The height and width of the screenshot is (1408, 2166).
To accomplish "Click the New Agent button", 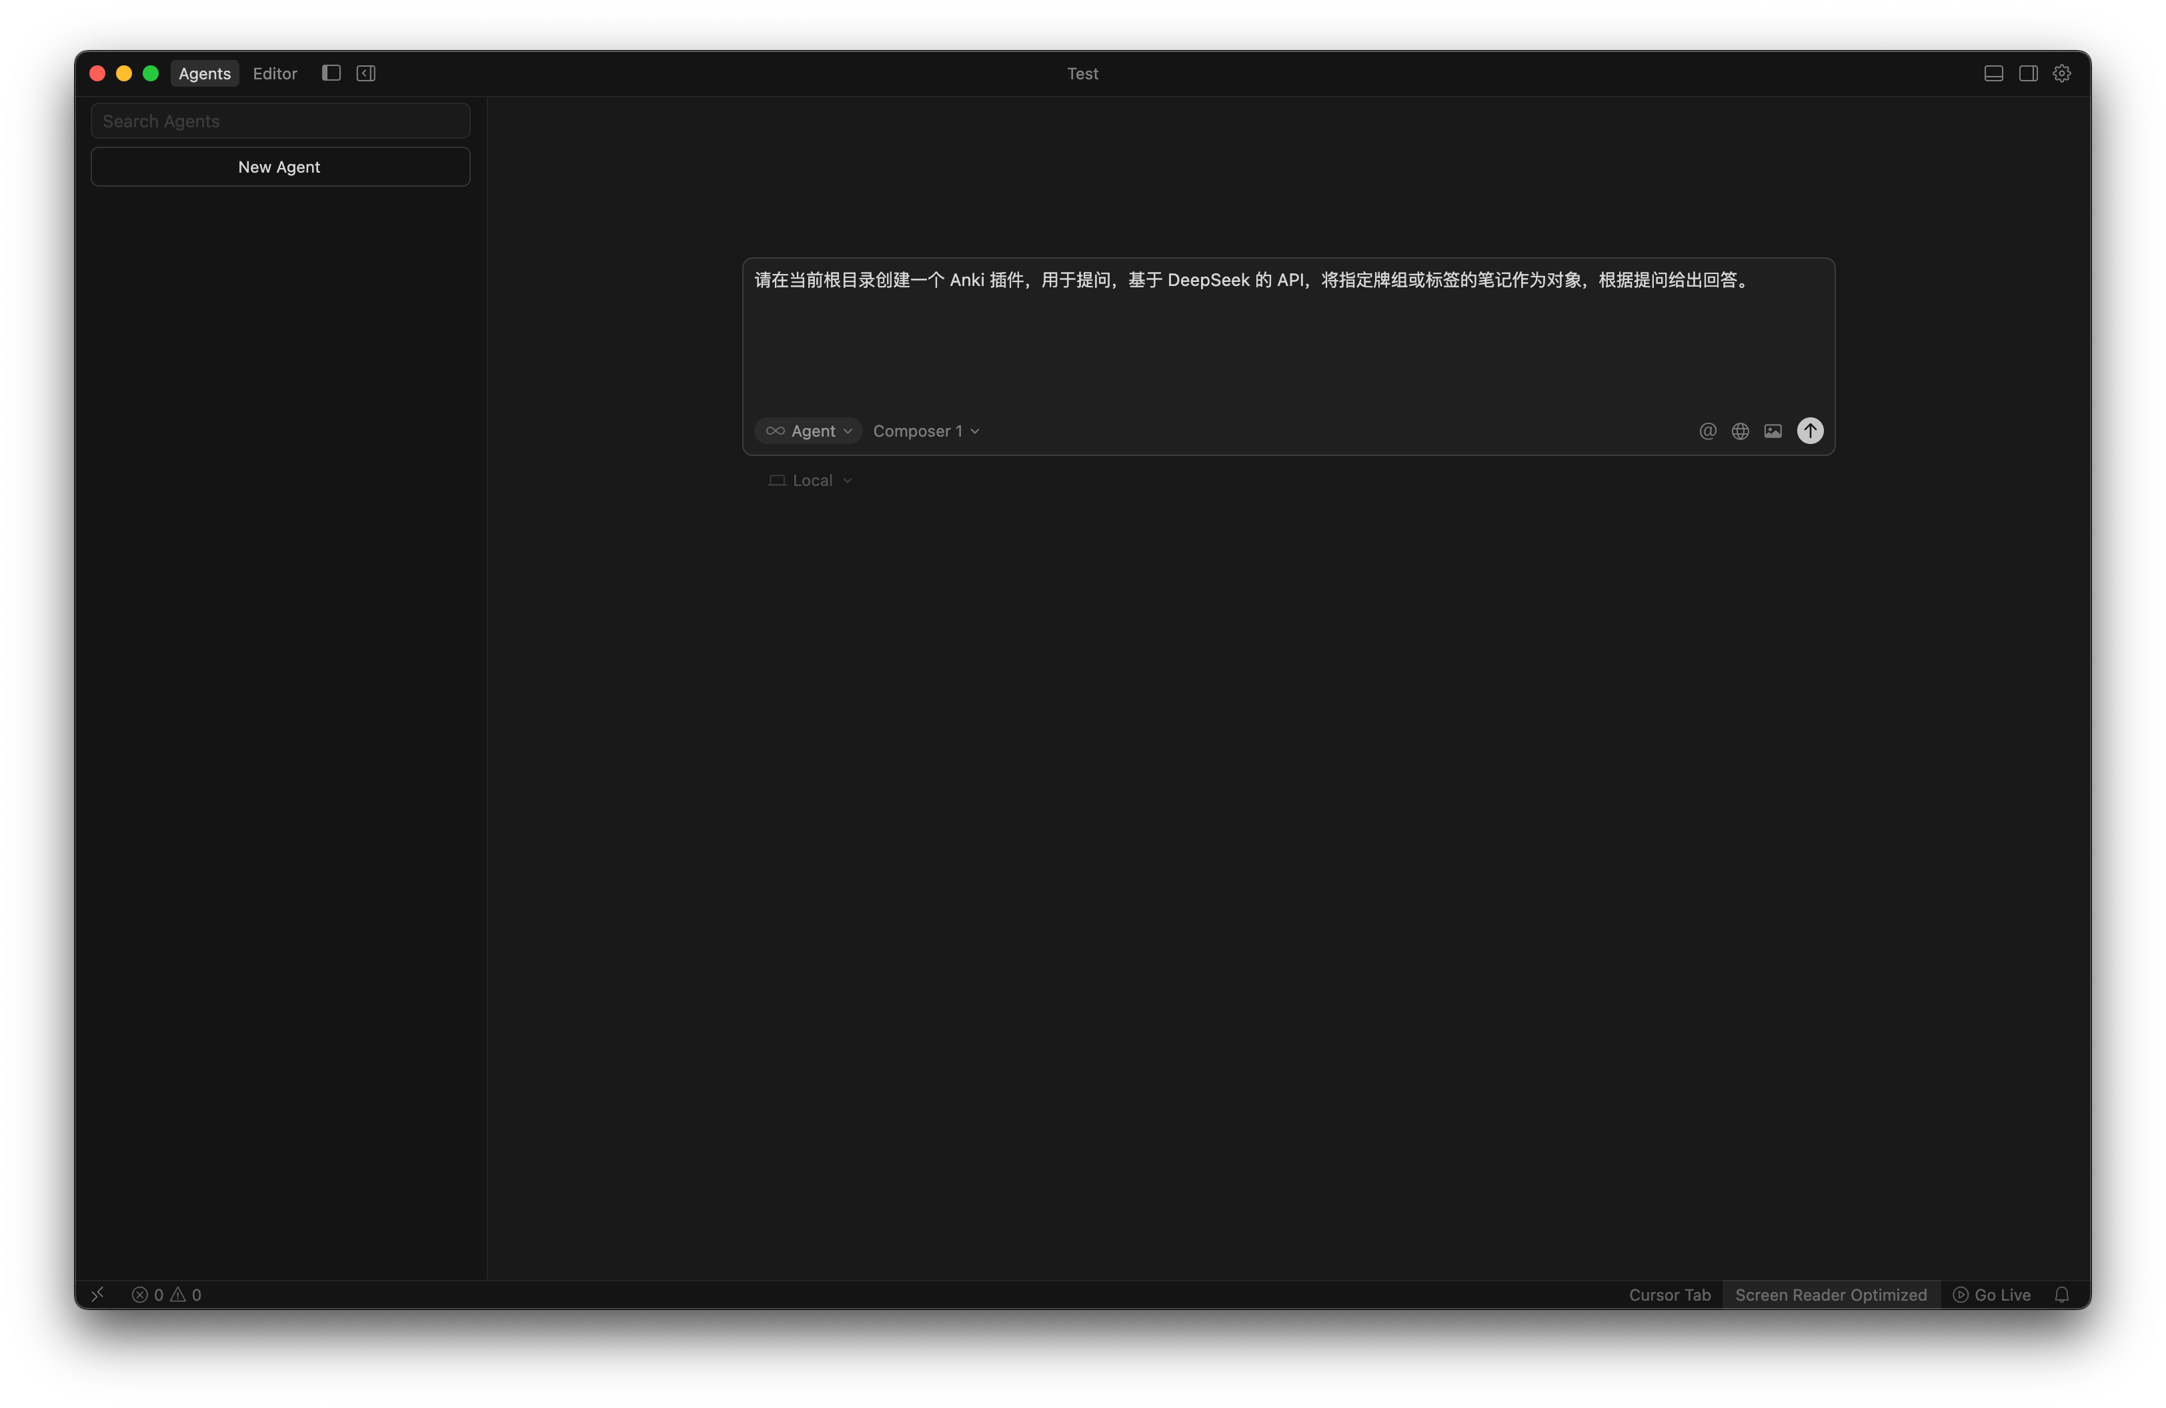I will click(x=280, y=167).
